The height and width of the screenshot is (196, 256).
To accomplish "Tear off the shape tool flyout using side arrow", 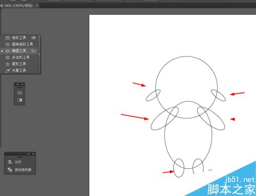I will pos(39,54).
